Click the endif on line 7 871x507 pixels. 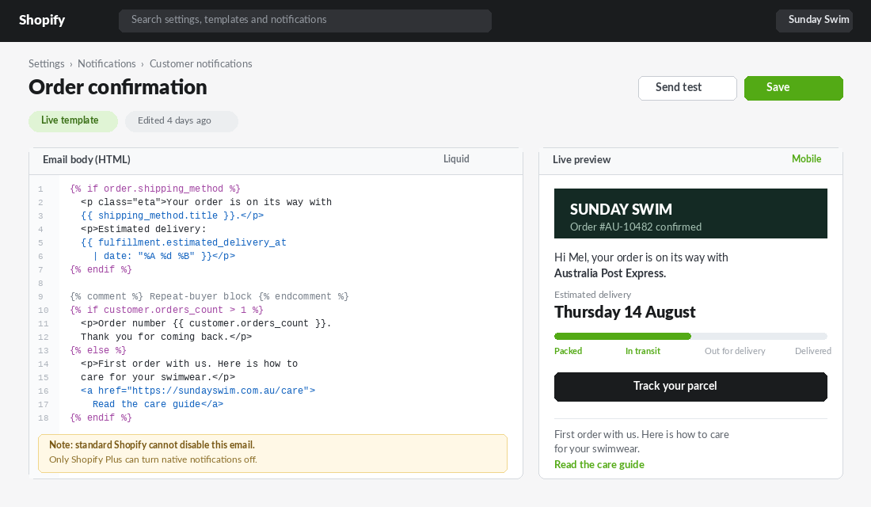pyautogui.click(x=101, y=269)
